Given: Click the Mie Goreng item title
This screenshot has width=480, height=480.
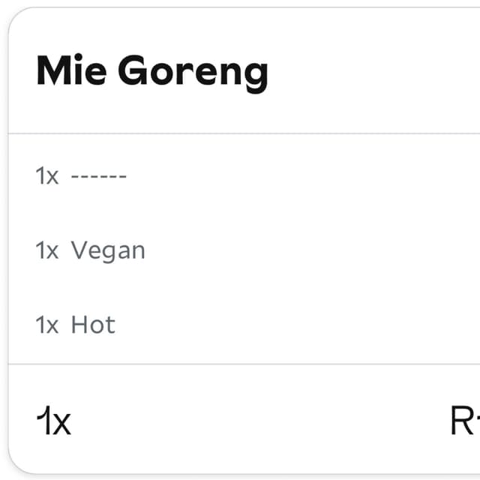Looking at the screenshot, I should (x=151, y=72).
